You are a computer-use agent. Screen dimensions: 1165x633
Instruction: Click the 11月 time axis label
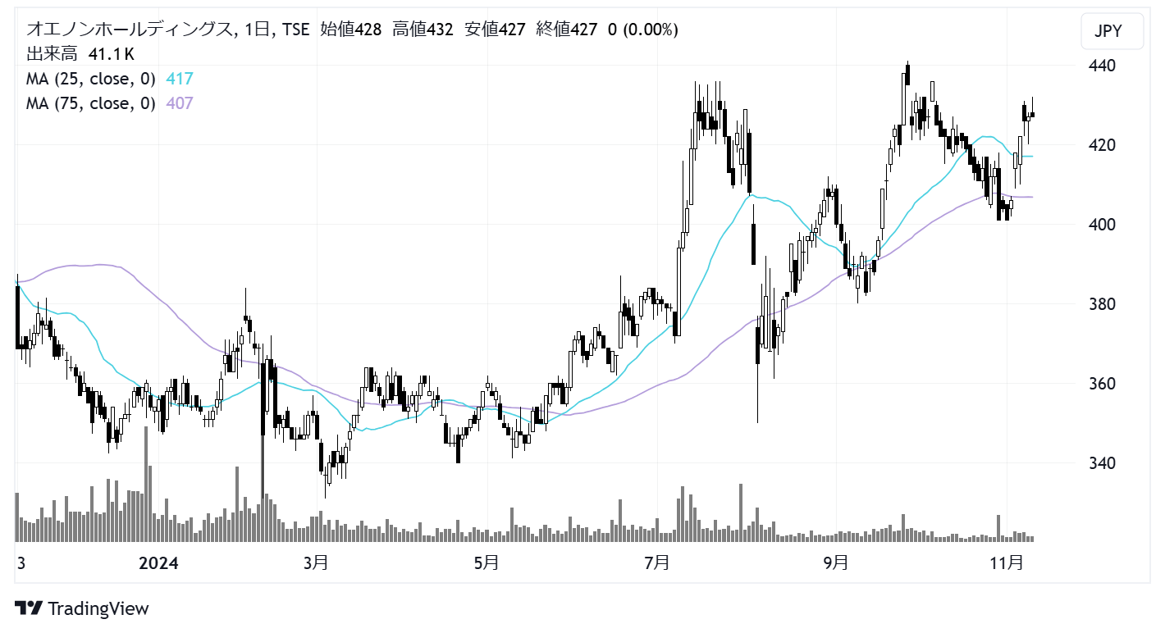[1007, 563]
